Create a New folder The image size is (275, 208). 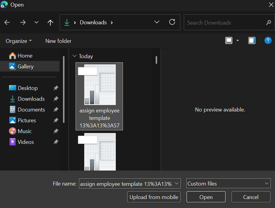(58, 41)
